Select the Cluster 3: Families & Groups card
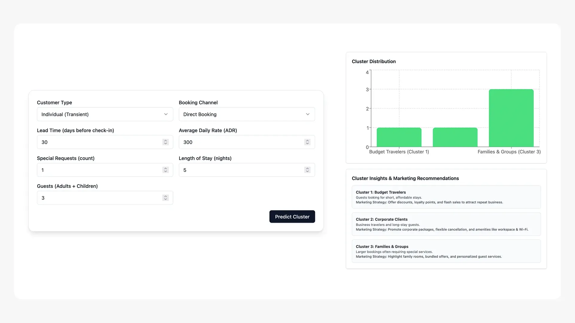Screen dimensions: 575x323 pyautogui.click(x=446, y=251)
